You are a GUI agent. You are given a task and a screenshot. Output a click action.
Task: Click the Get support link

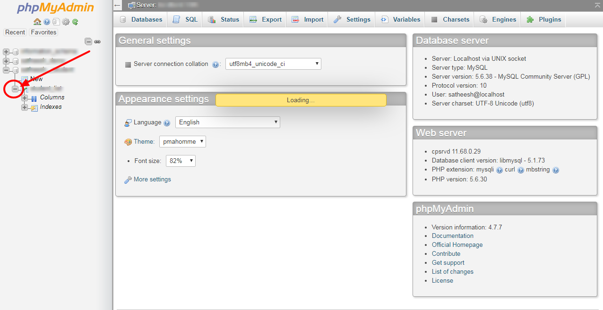[x=448, y=263]
